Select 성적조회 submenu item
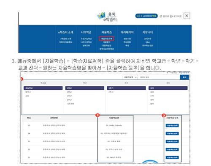Viewport: 211px width, 166px height. [86, 45]
